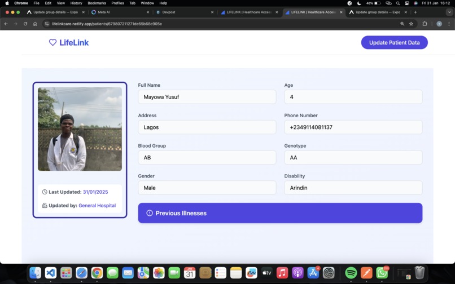Click the zoom magnifier icon in address bar
The image size is (455, 284).
point(402,24)
